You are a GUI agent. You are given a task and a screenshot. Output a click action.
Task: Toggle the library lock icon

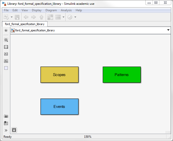point(14,130)
